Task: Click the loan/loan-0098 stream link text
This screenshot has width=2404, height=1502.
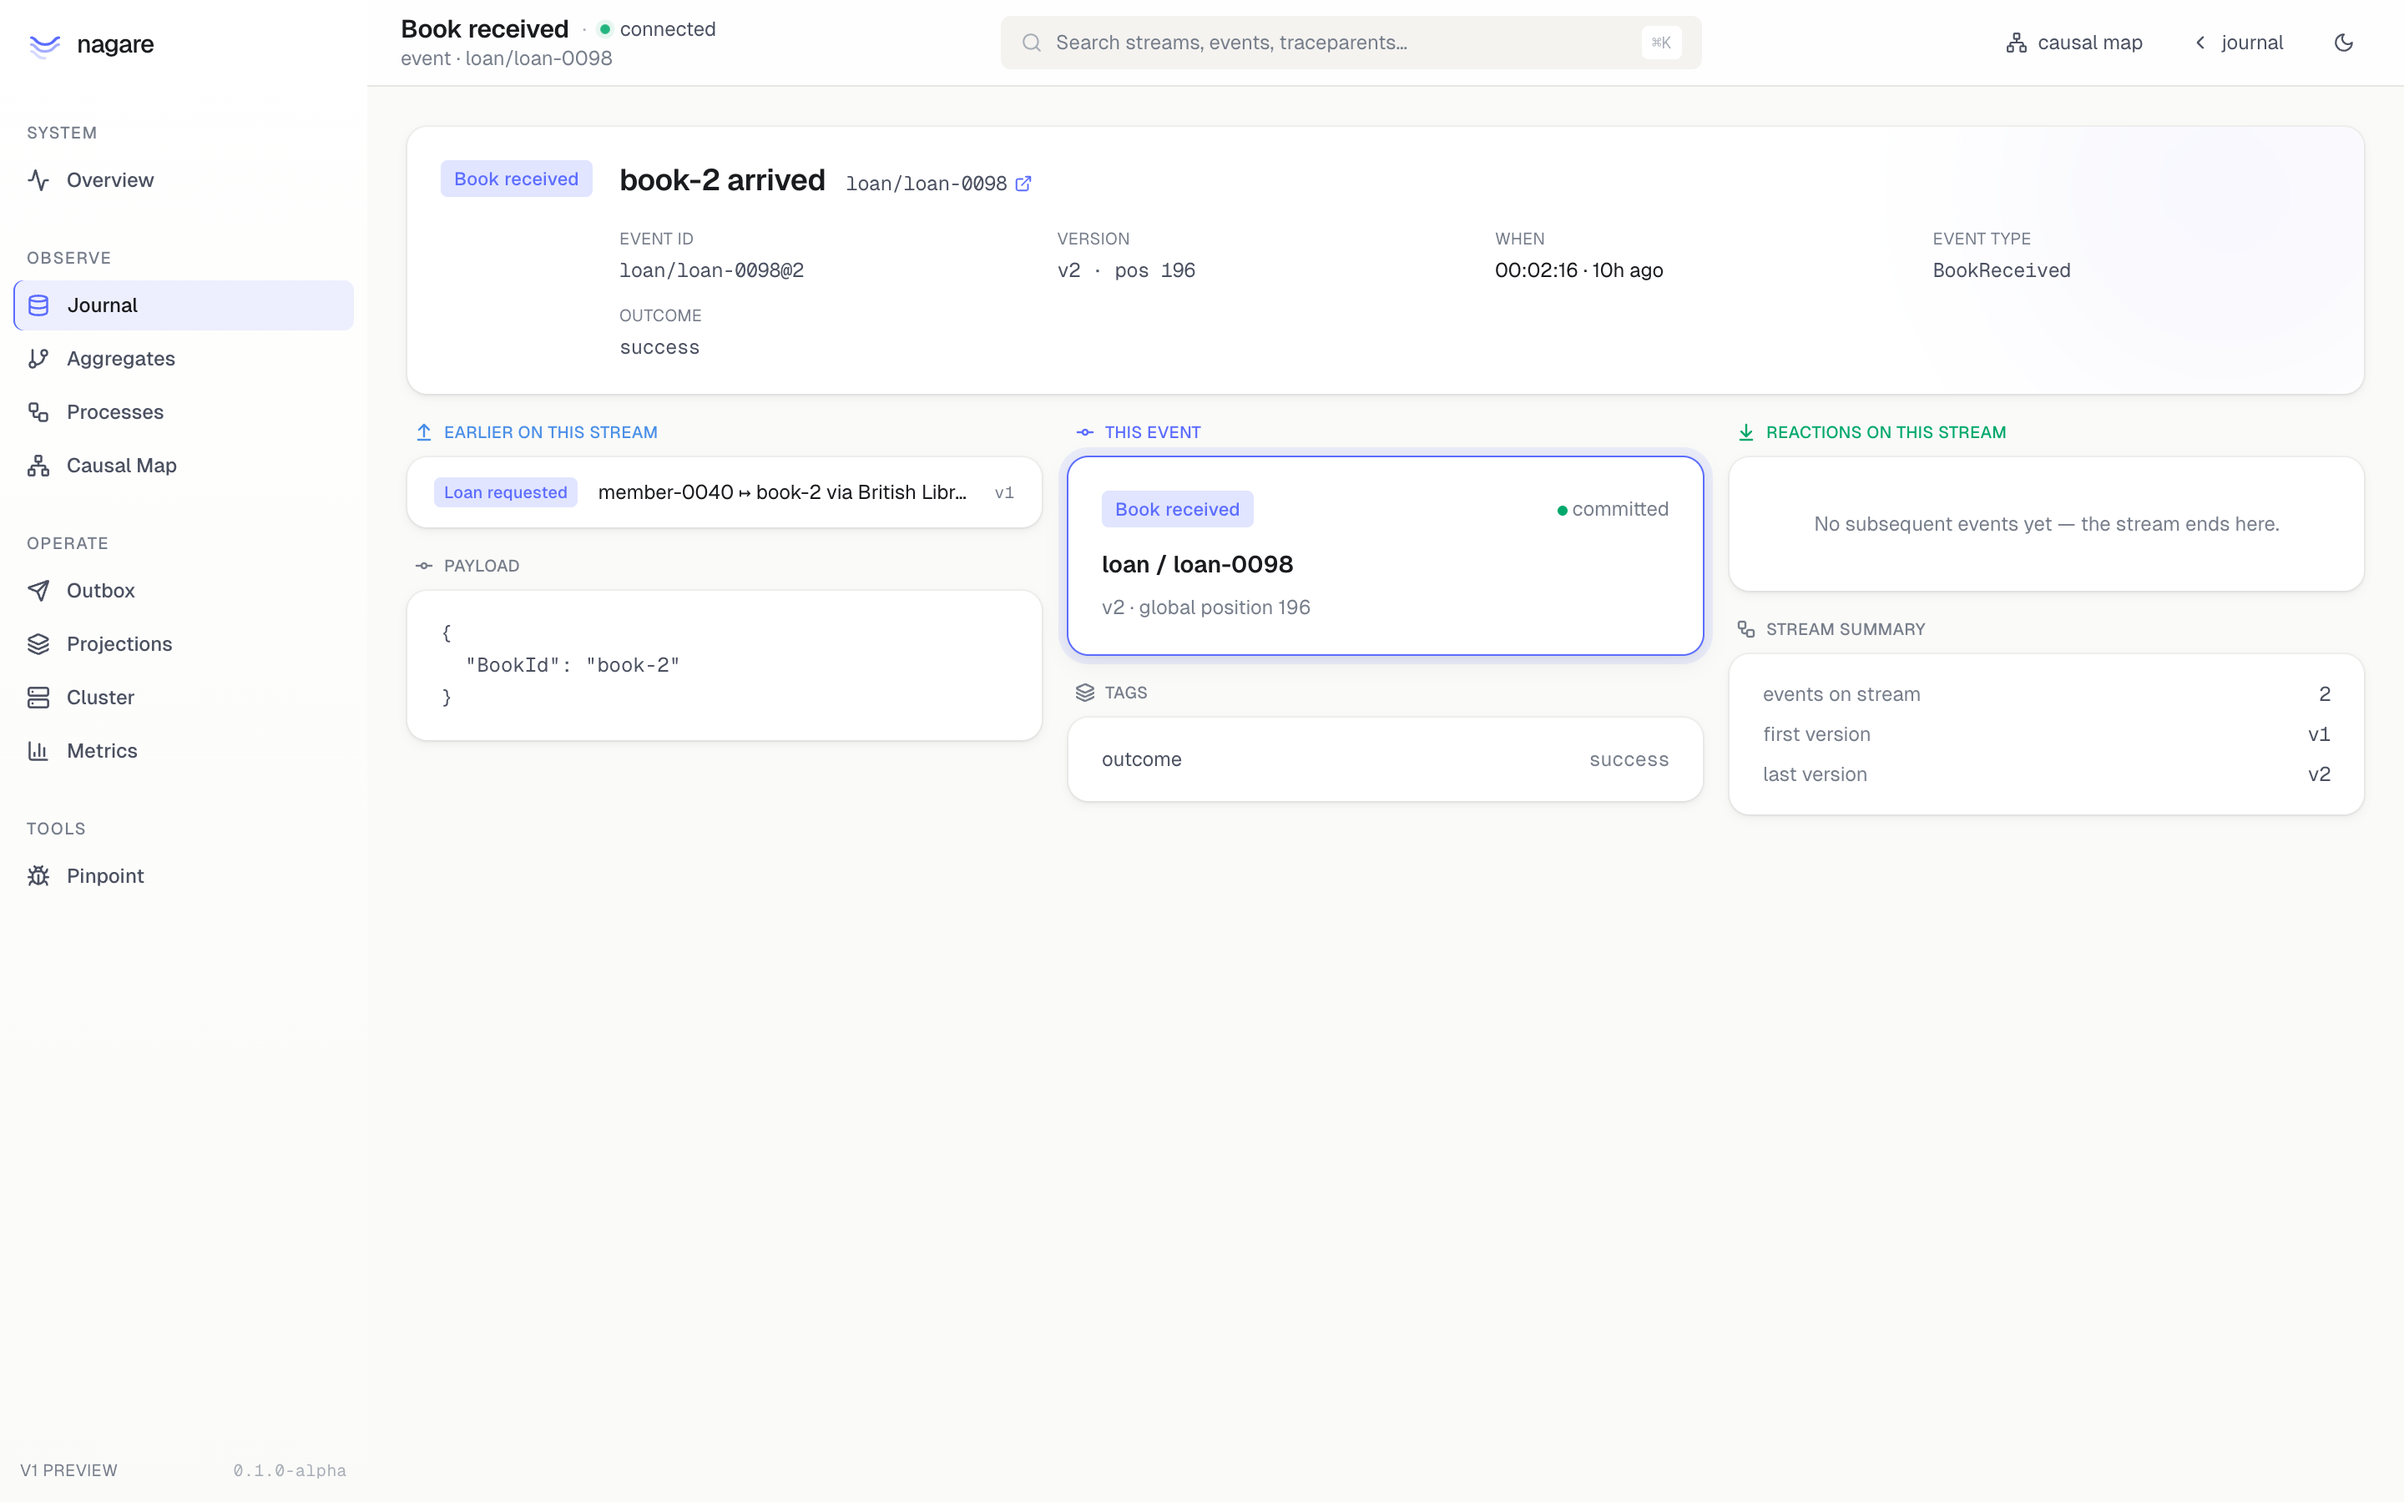Action: [926, 184]
